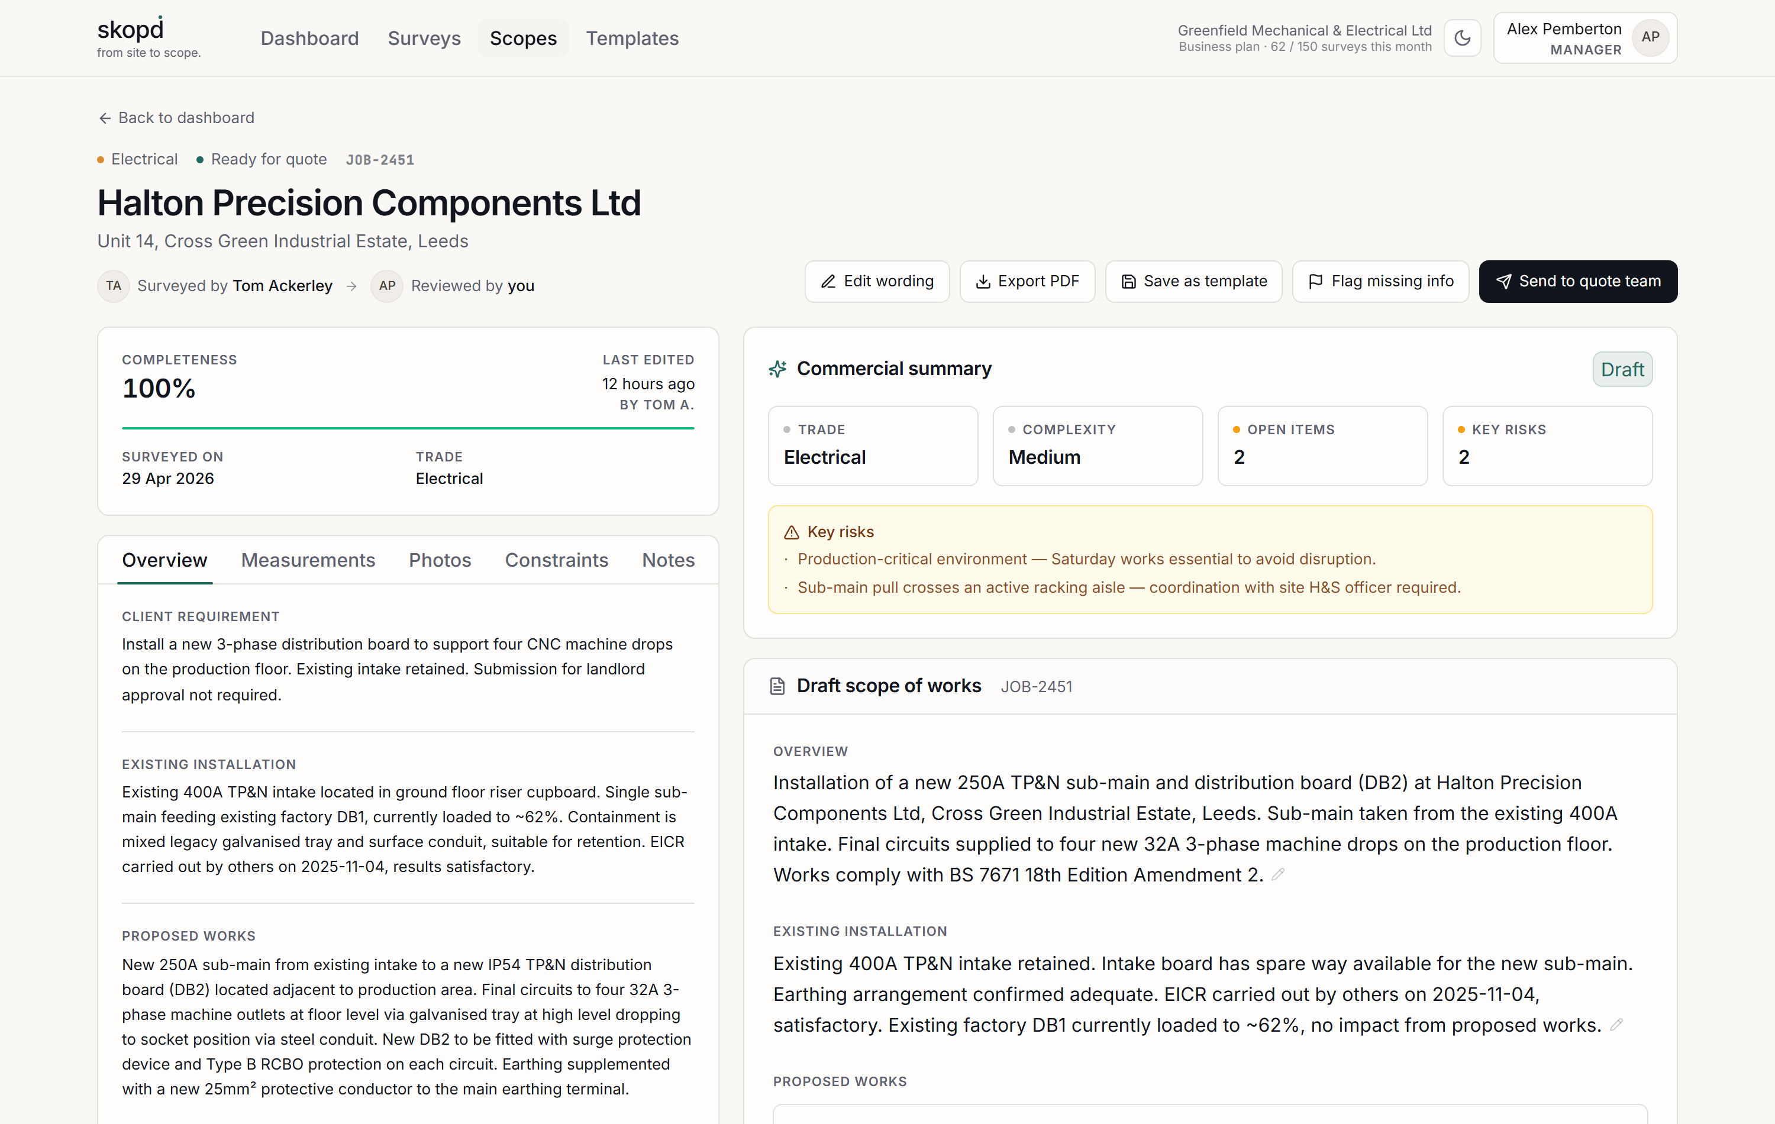
Task: Click Save as template button
Action: point(1193,282)
